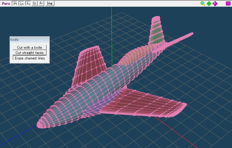This screenshot has height=148, width=232.
Task: Click Erase chained lines button
Action: click(30, 58)
